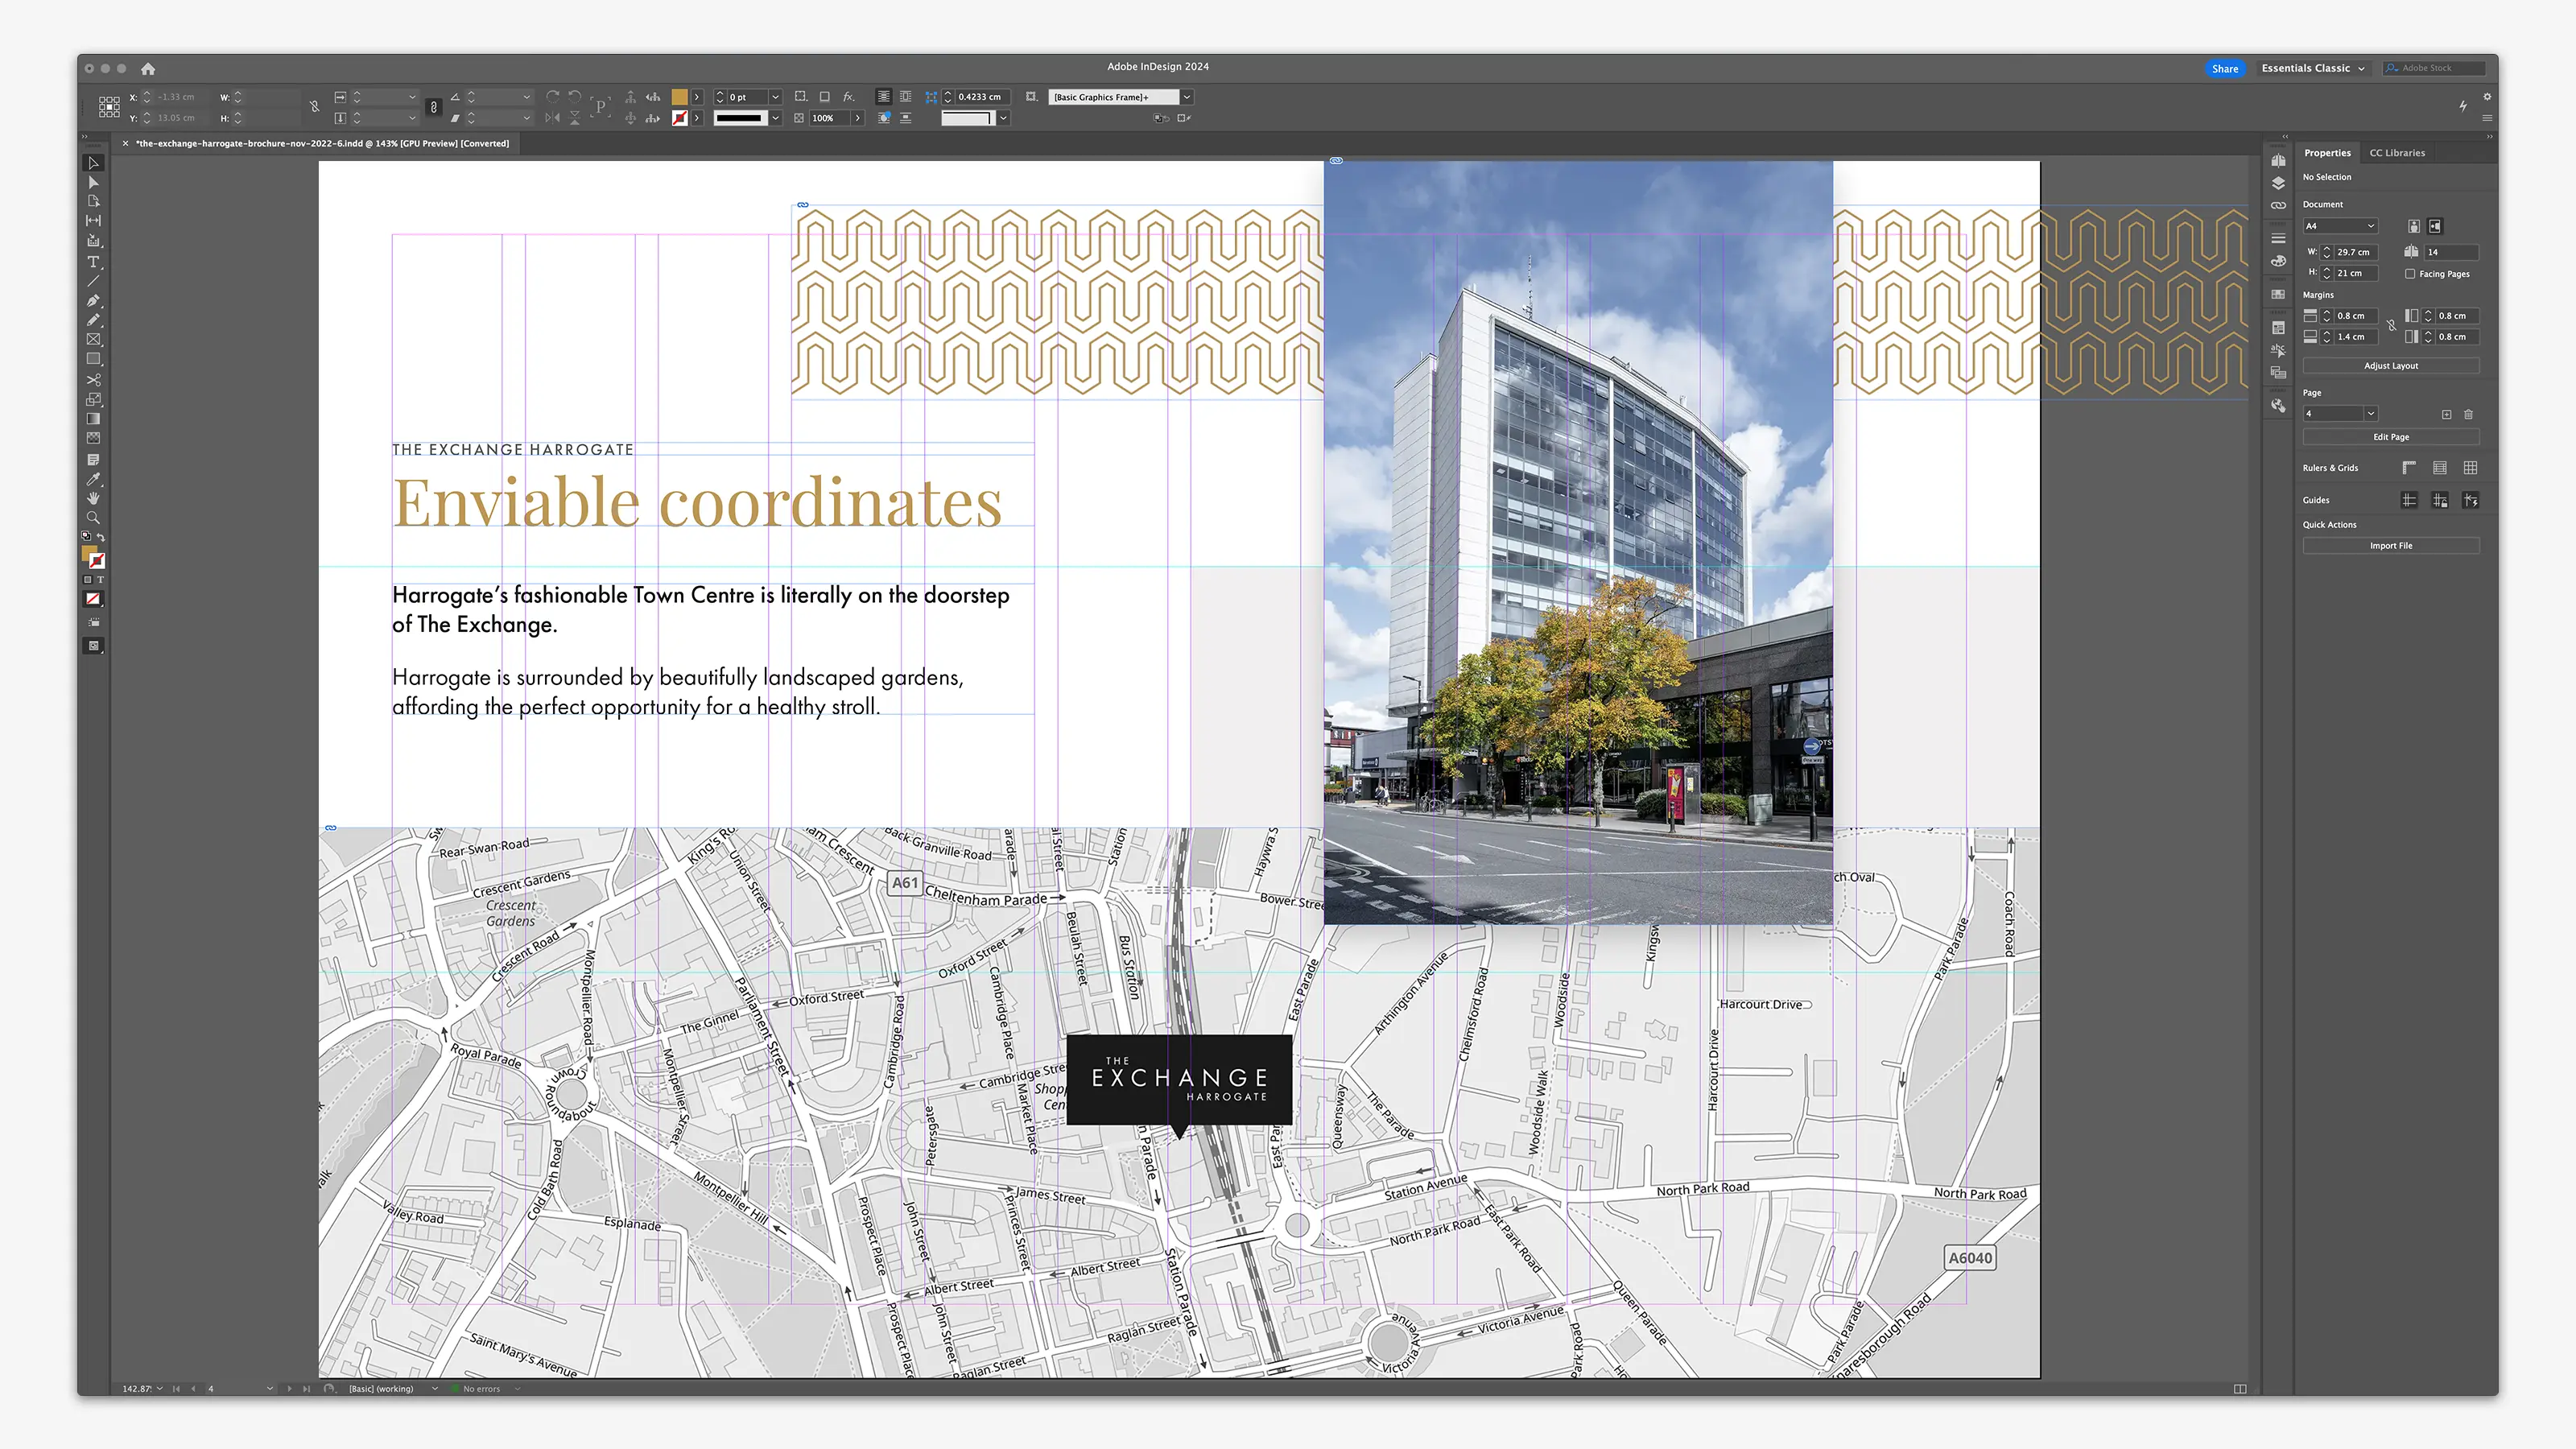Image resolution: width=2576 pixels, height=1449 pixels.
Task: Click the home icon in title bar
Action: click(x=148, y=68)
